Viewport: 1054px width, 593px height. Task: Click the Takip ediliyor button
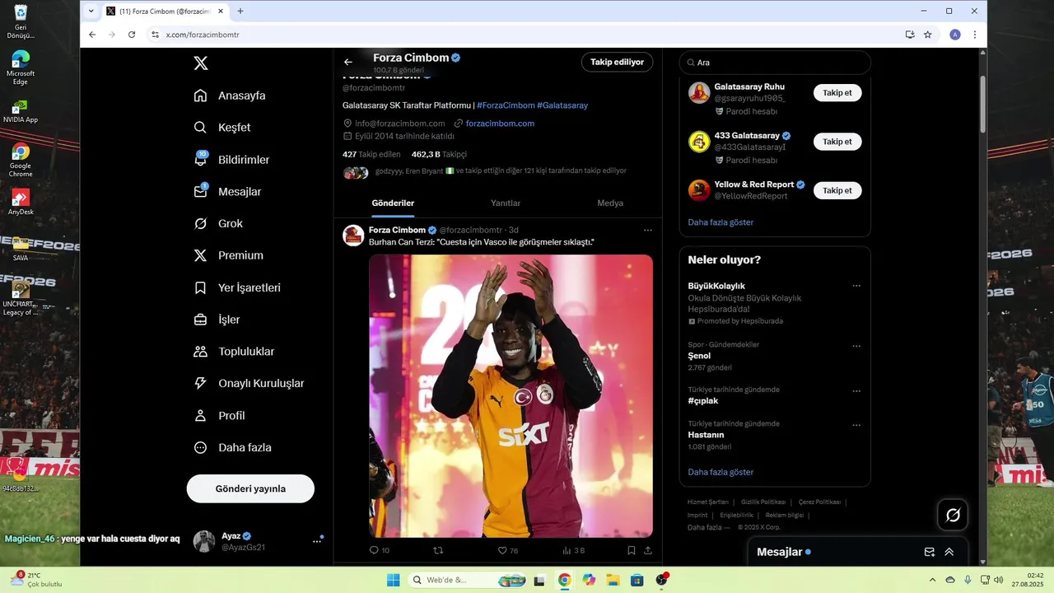(617, 62)
